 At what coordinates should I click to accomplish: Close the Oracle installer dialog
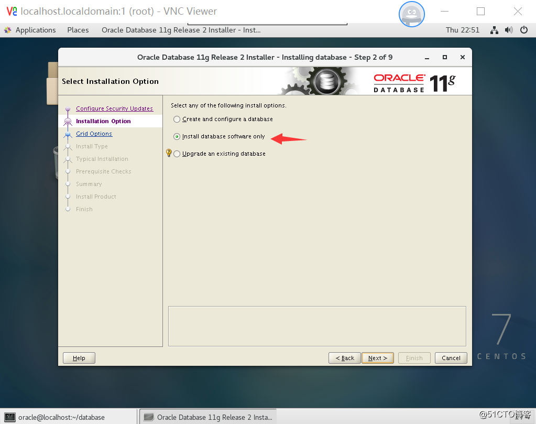coord(463,58)
